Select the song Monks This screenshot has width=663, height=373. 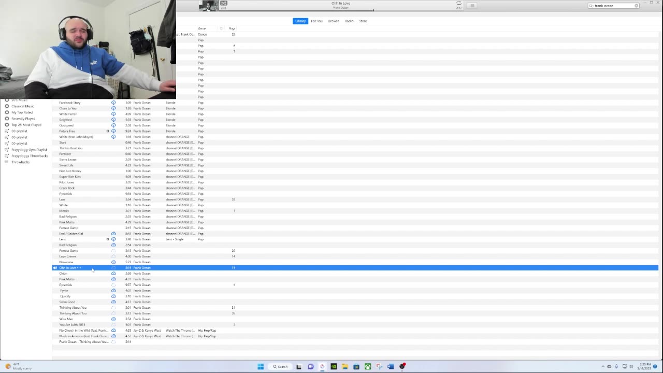tap(64, 211)
